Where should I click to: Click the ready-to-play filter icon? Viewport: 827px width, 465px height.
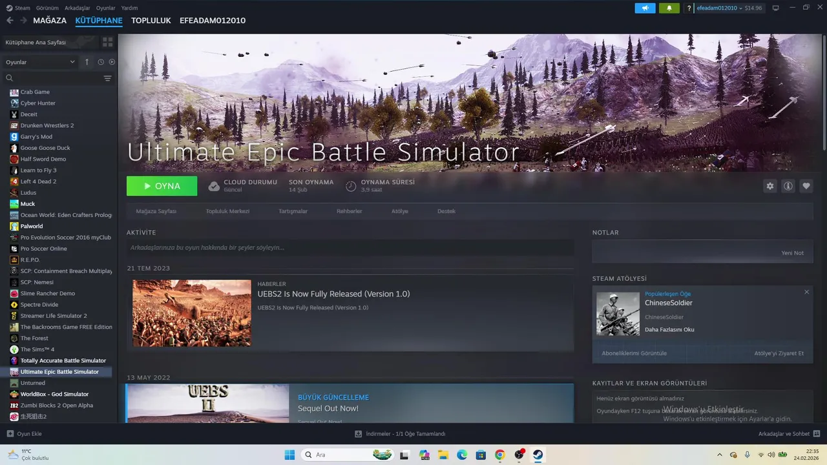pyautogui.click(x=112, y=62)
